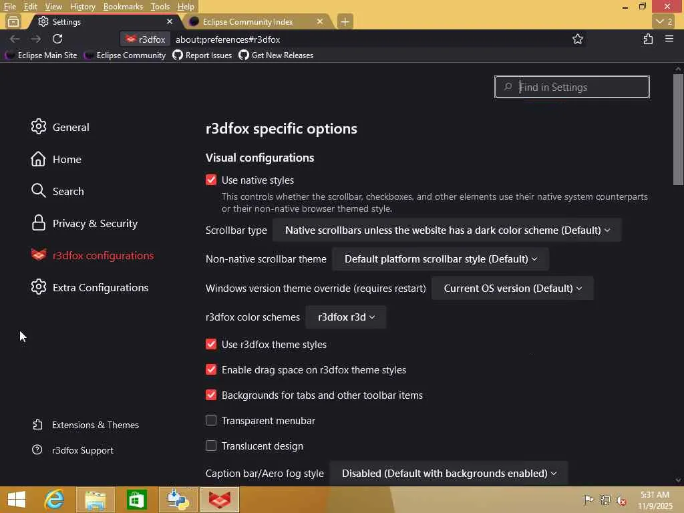Close the Settings tab
The image size is (684, 513).
169,21
